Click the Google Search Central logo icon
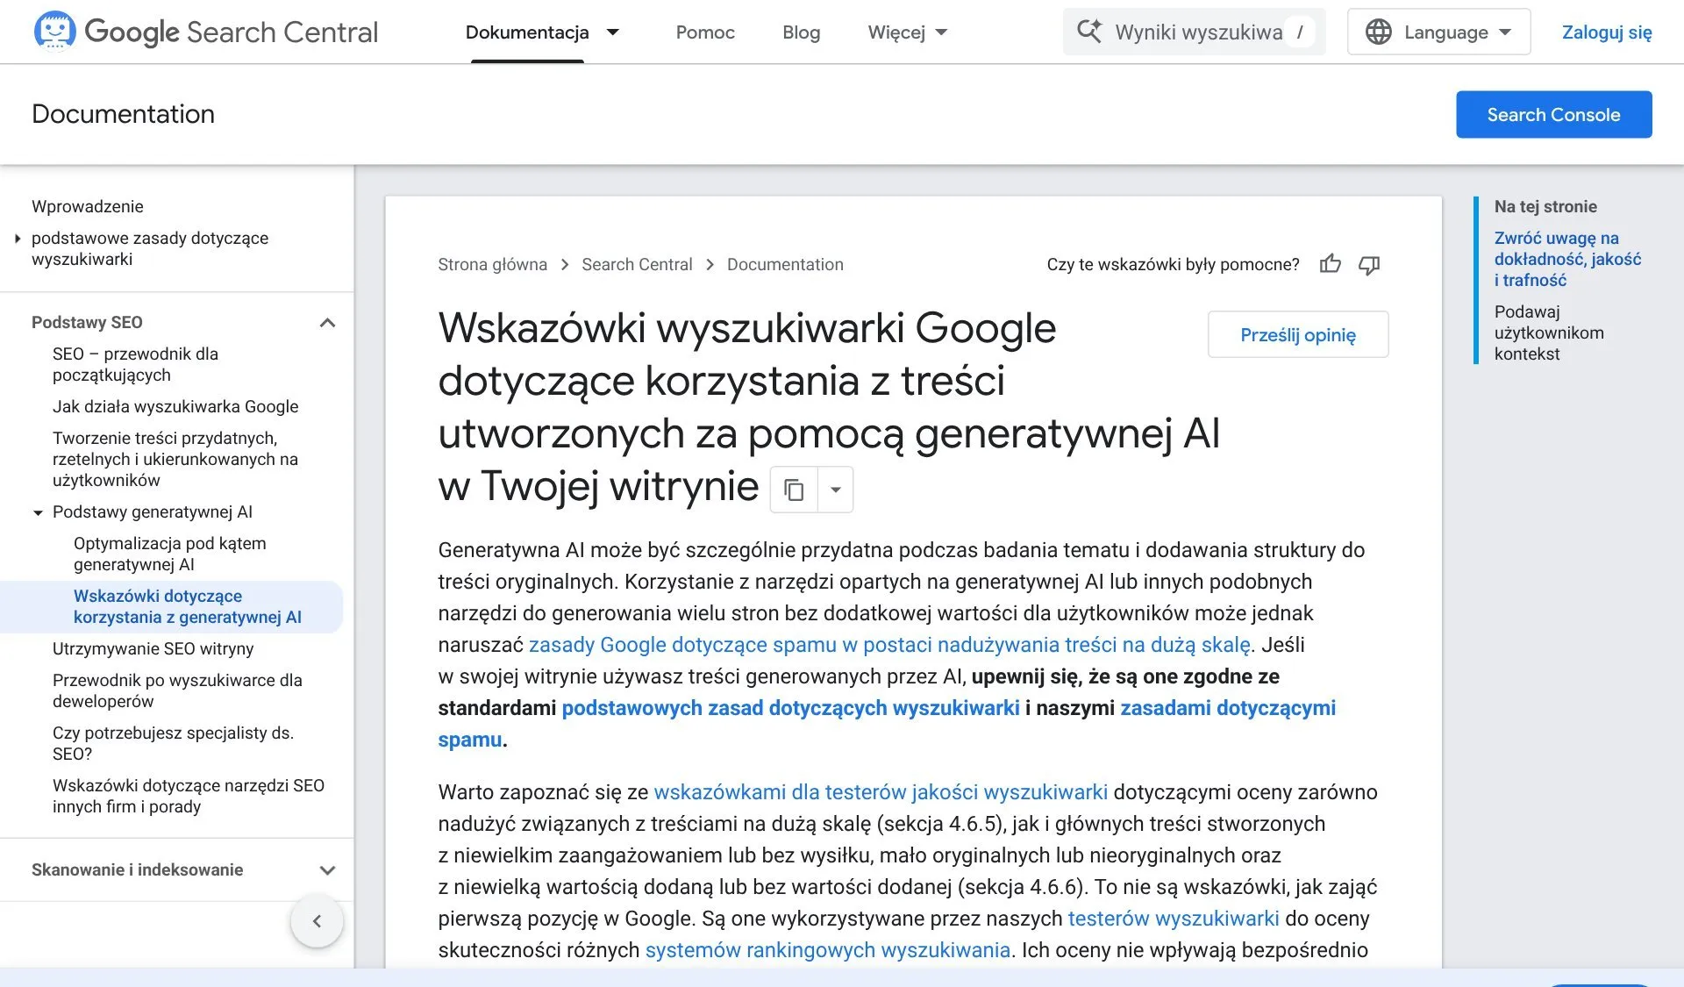Image resolution: width=1684 pixels, height=987 pixels. (x=54, y=32)
